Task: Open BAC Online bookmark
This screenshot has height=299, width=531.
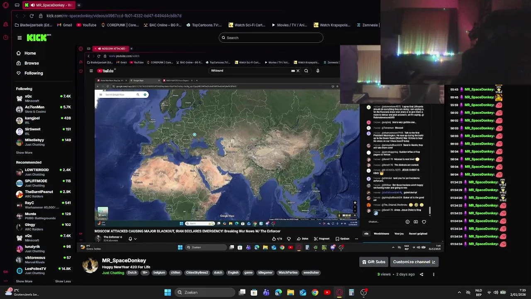Action: [162, 25]
